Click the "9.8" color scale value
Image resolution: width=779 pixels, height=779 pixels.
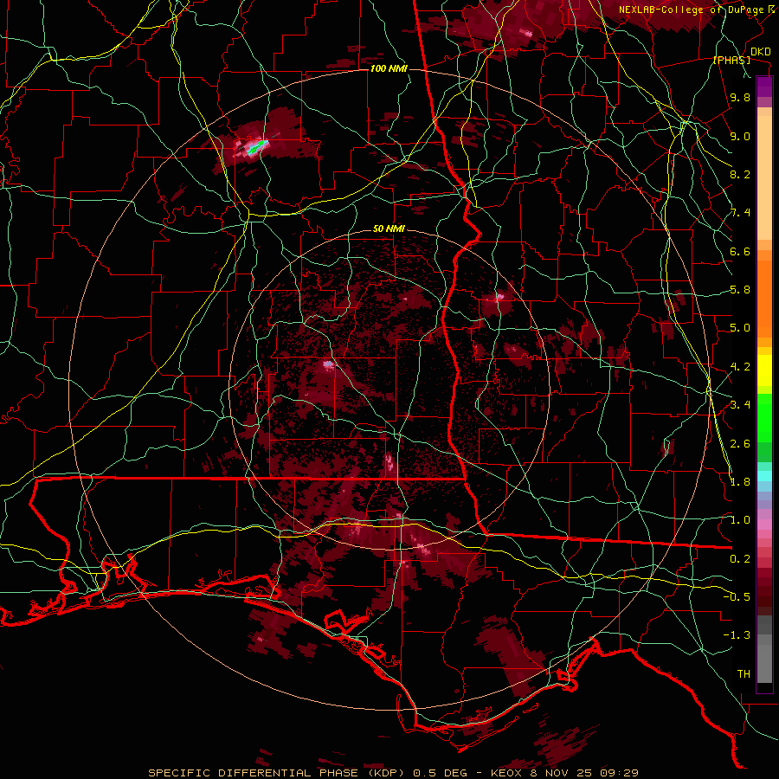740,97
